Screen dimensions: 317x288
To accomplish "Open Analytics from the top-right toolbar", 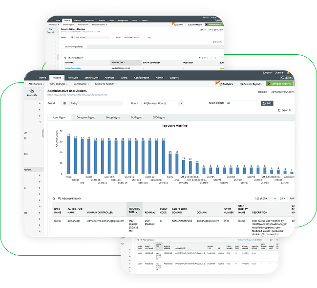I will click(224, 84).
